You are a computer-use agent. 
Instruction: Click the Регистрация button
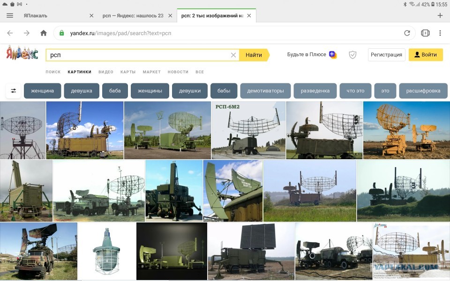pyautogui.click(x=386, y=55)
